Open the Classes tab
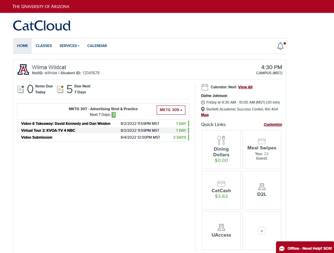This screenshot has height=253, width=334. point(44,46)
